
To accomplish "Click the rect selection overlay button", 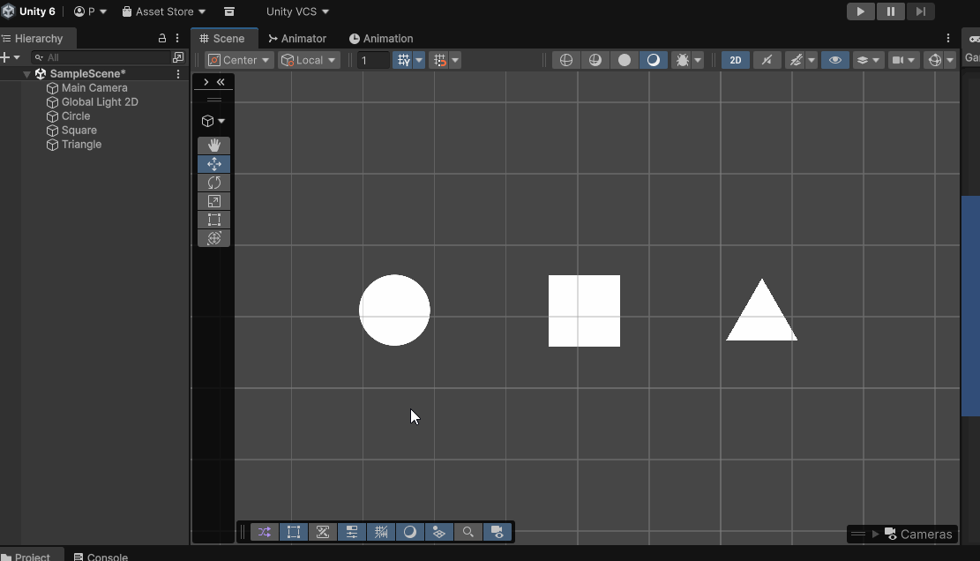I will 294,532.
